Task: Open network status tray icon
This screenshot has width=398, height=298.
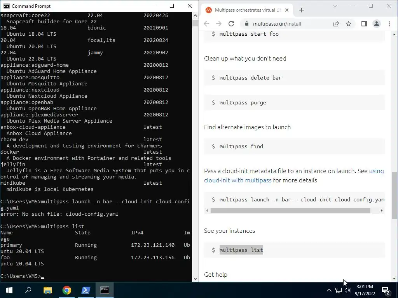Action: [x=339, y=290]
